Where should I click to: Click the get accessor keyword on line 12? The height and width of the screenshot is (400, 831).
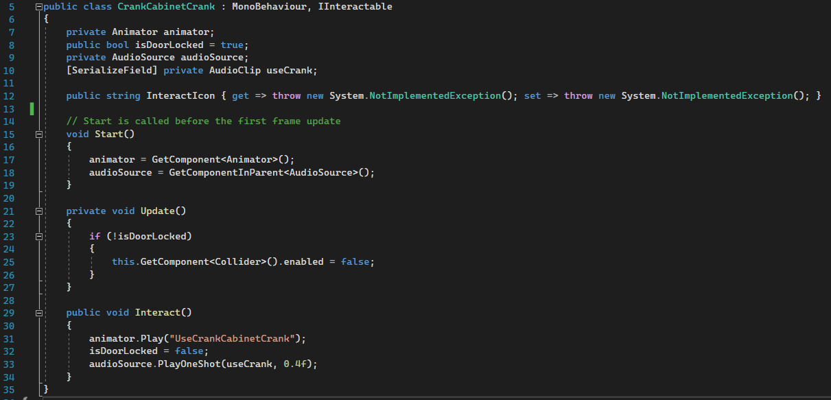tap(240, 96)
